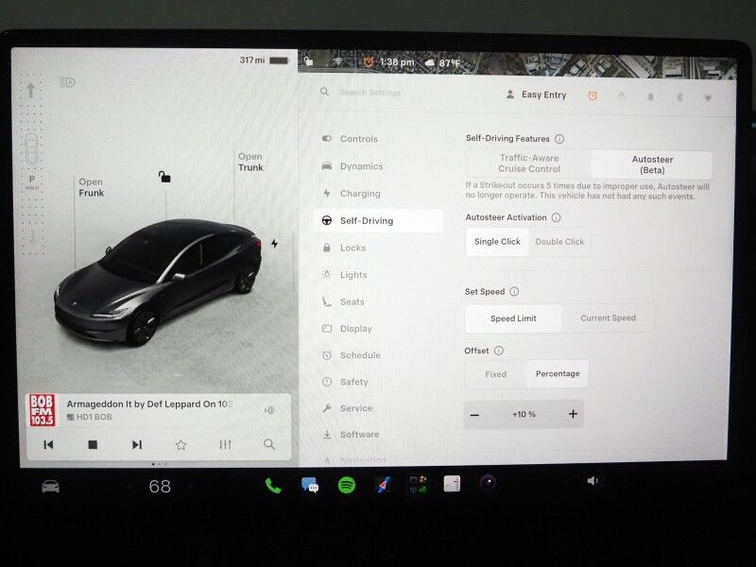Open Bluetooth settings icon
Viewport: 756px width, 567px height.
(679, 97)
